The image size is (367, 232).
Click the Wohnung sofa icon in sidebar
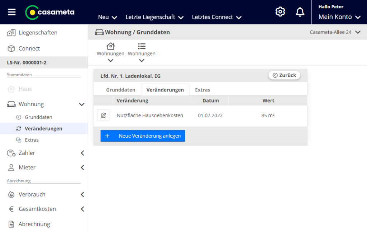(11, 104)
